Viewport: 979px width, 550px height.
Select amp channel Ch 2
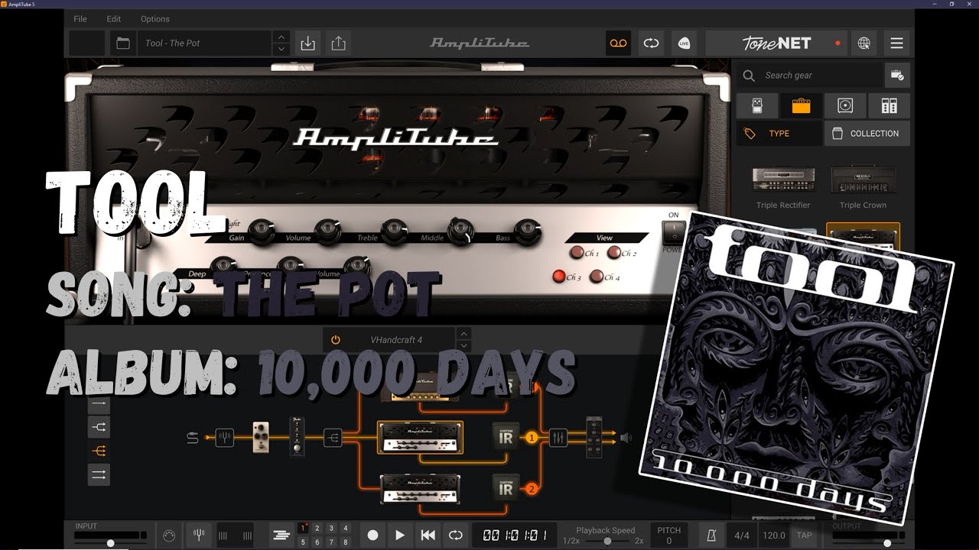coord(613,253)
